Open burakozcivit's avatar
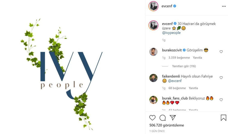The image size is (228, 134). 153,52
